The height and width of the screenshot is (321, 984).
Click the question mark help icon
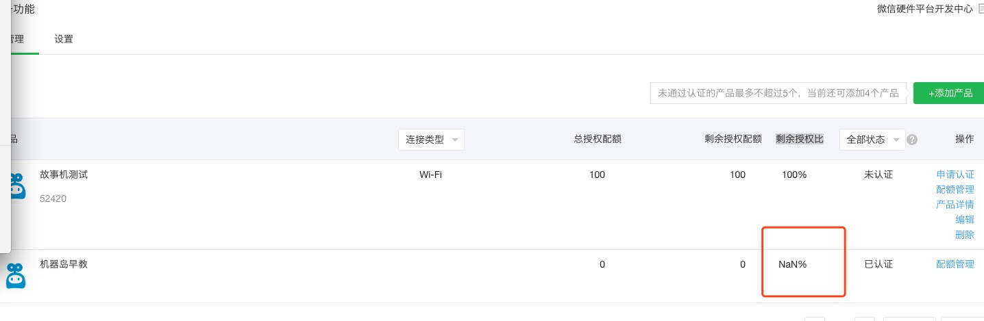point(912,140)
